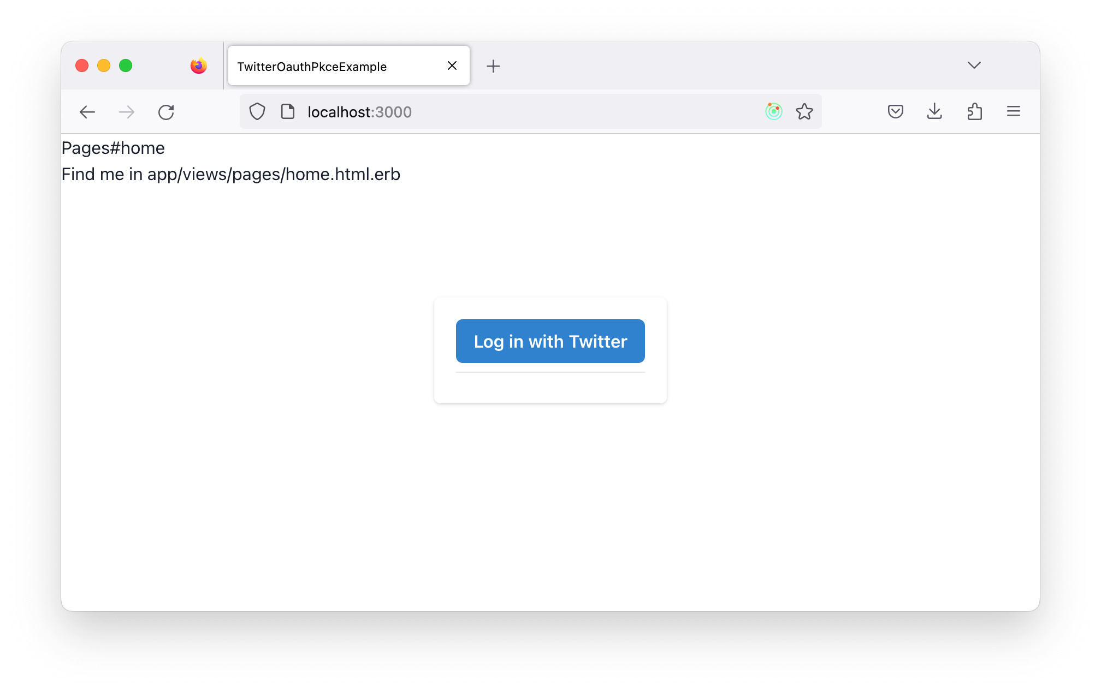Click the Log in with Twitter button
The height and width of the screenshot is (692, 1101).
coord(550,341)
